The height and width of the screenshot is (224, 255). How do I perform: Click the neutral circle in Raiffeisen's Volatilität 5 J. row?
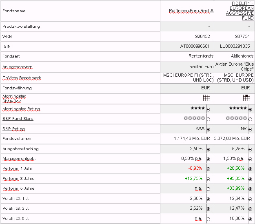tap(208, 219)
